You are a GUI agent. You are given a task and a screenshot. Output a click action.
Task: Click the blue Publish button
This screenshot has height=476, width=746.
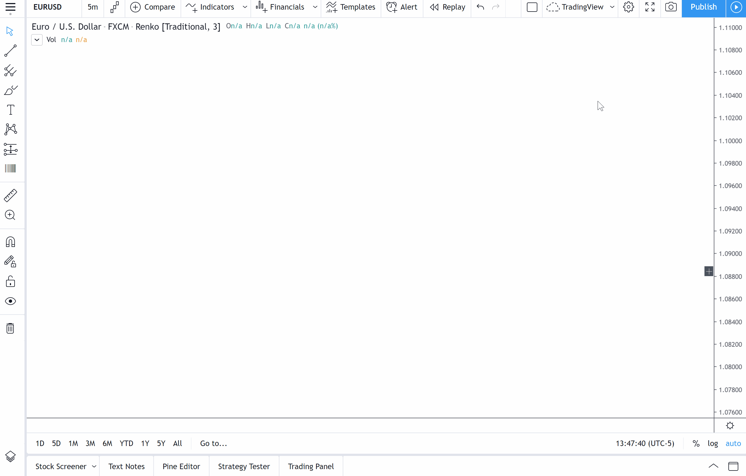coord(703,7)
